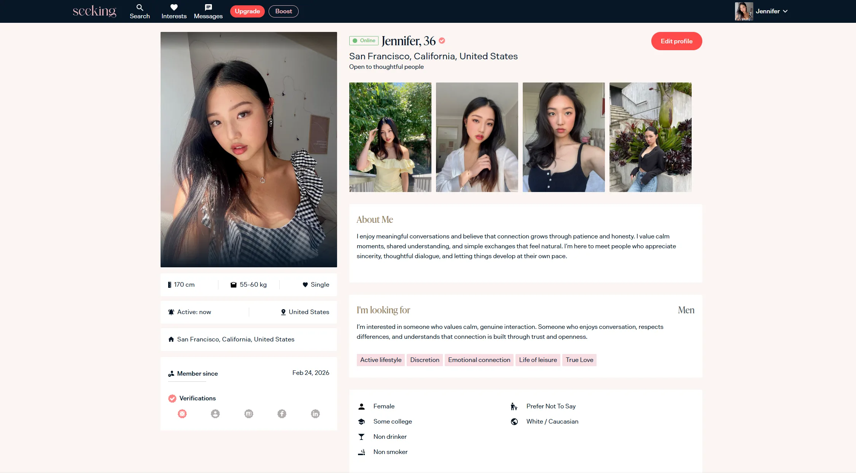This screenshot has width=856, height=473.
Task: Click the Upgrade button
Action: point(247,11)
